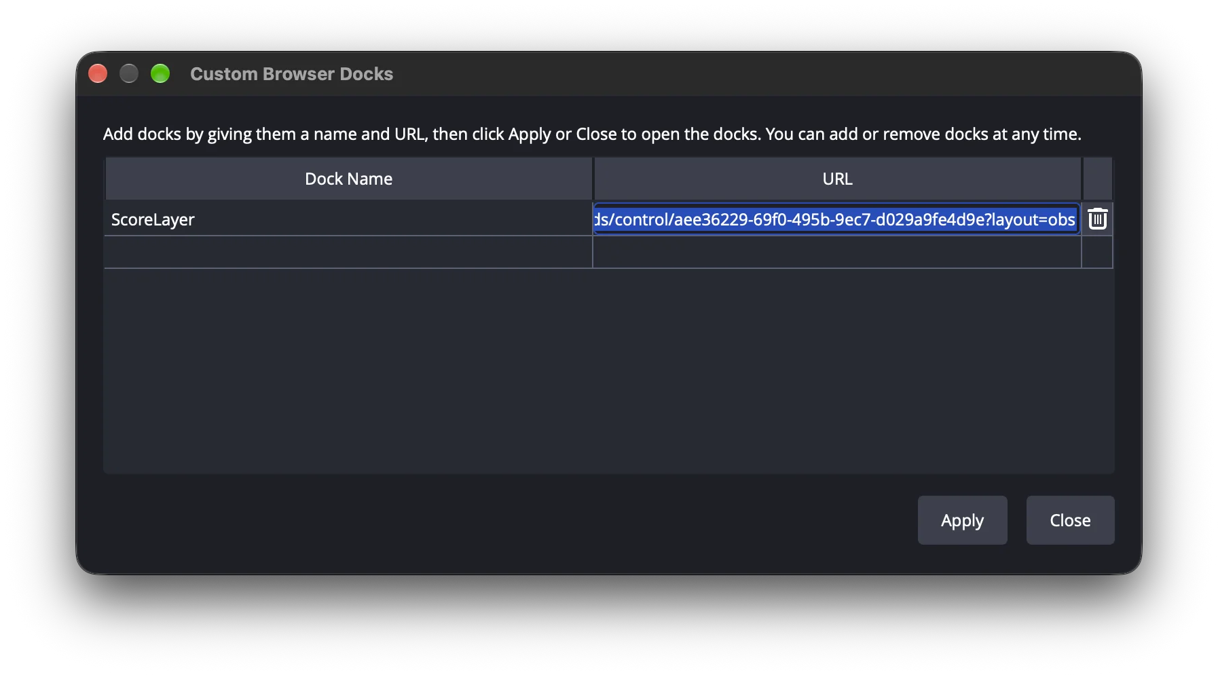Viewport: 1218px width, 675px height.
Task: Click the Apply button
Action: point(962,520)
